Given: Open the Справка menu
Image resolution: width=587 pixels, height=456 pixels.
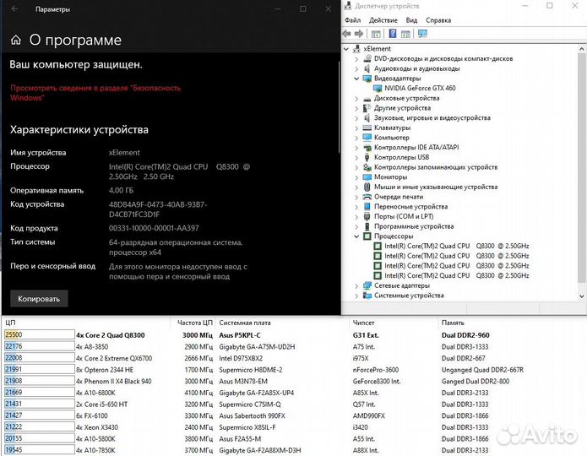Looking at the screenshot, I should [438, 20].
